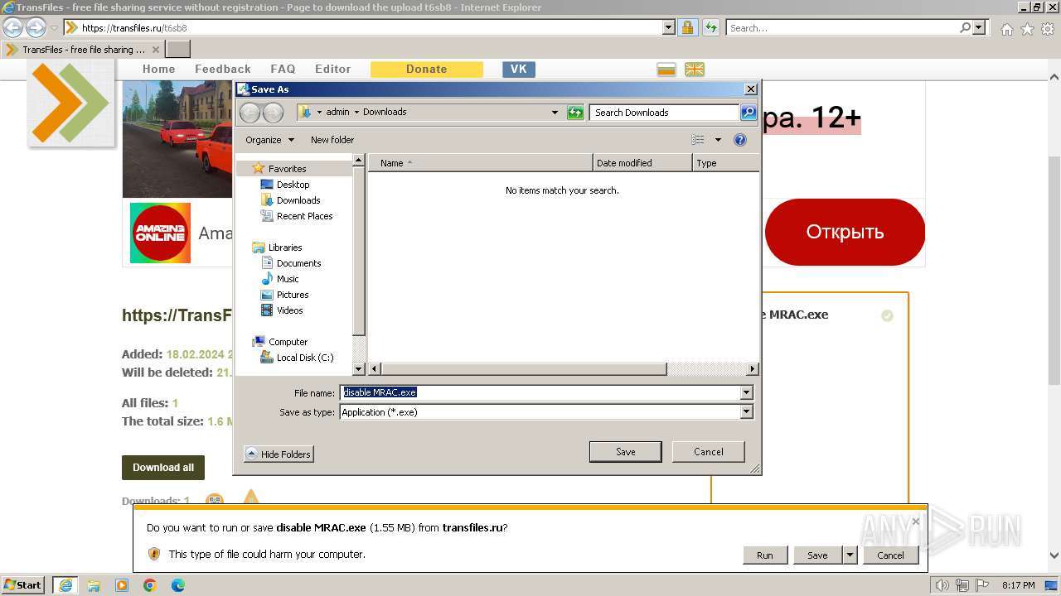Open the FAQ menu item
This screenshot has width=1061, height=596.
tap(283, 69)
